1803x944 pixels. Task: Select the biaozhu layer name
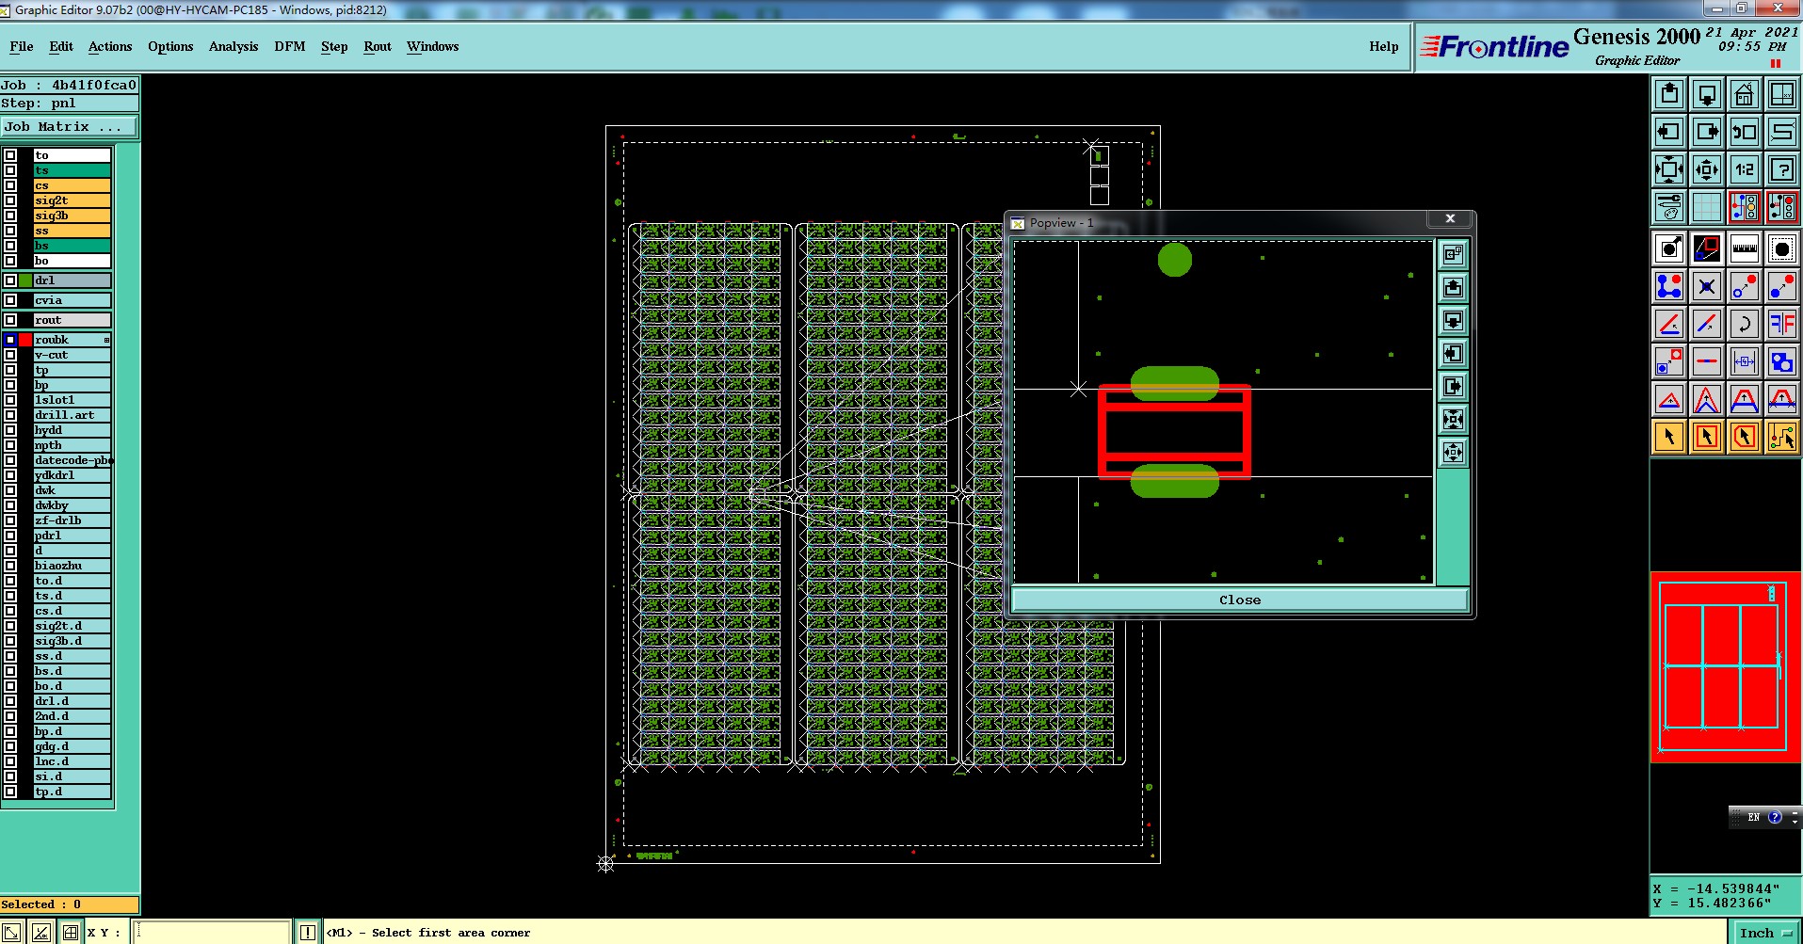(x=72, y=566)
